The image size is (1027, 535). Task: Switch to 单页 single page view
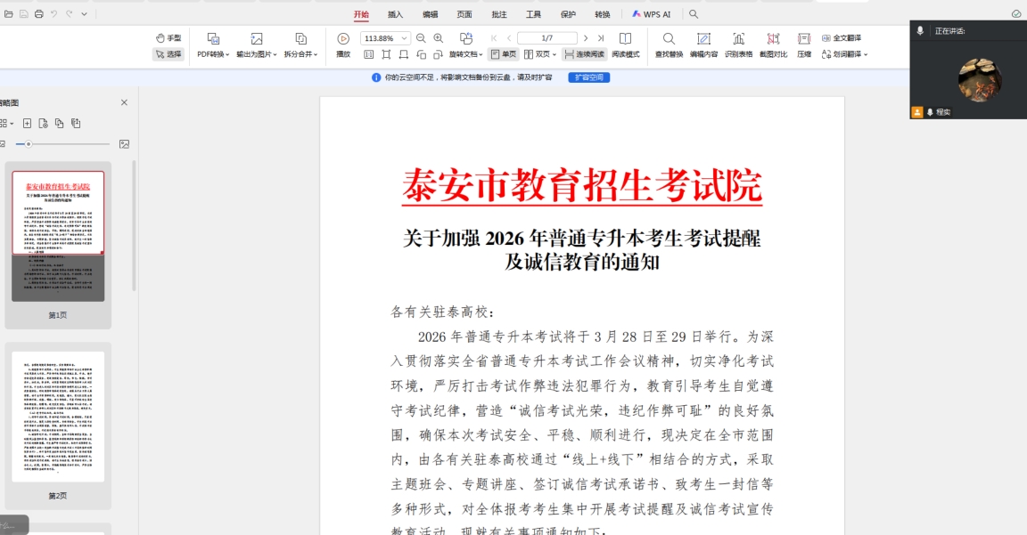503,54
